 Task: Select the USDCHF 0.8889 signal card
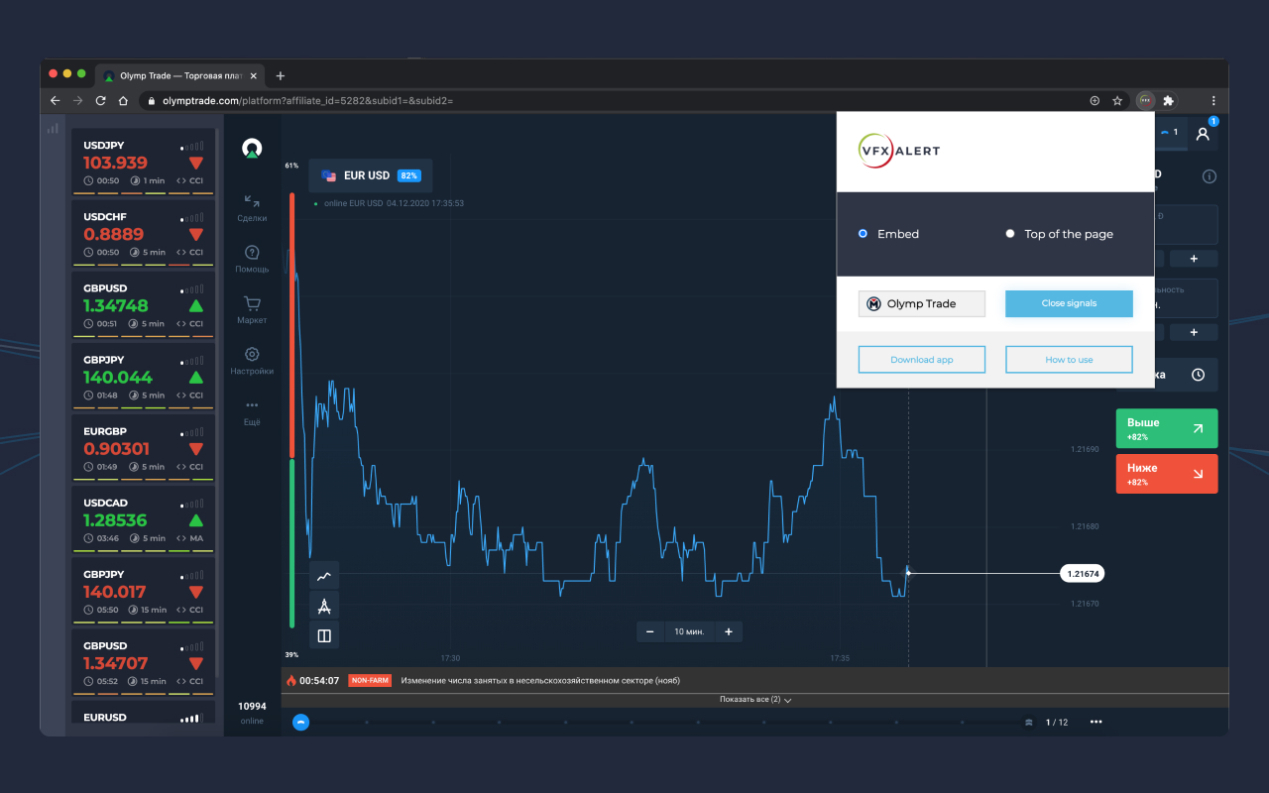pos(144,234)
